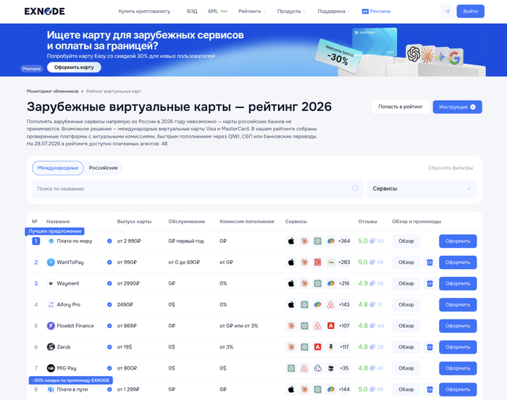Click Попасть в рейтинг button
Screen dimensions: 507x400
pyautogui.click(x=401, y=107)
